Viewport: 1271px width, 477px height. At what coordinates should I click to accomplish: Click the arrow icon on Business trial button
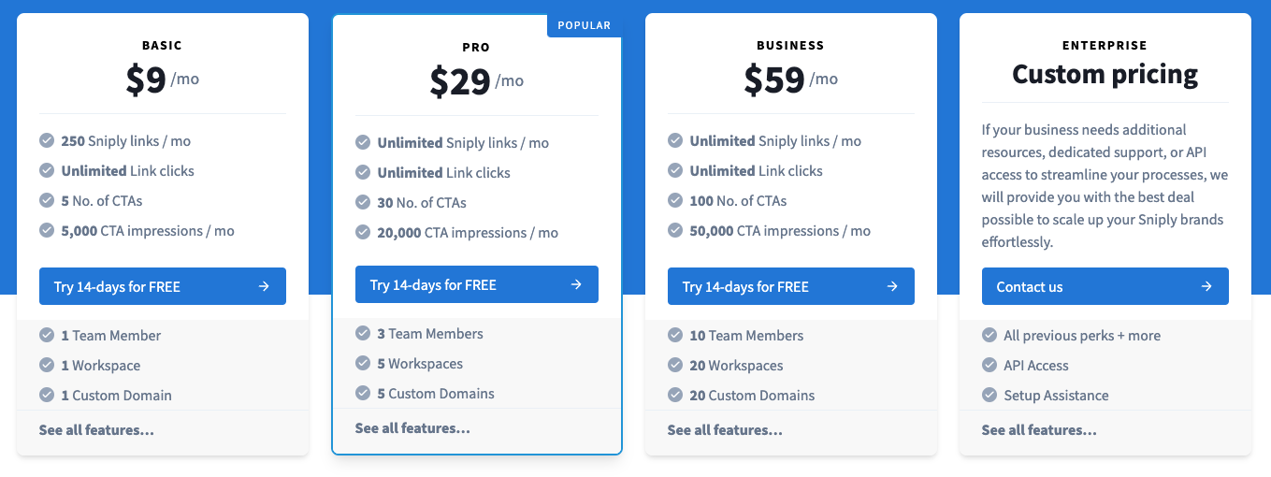pos(892,287)
